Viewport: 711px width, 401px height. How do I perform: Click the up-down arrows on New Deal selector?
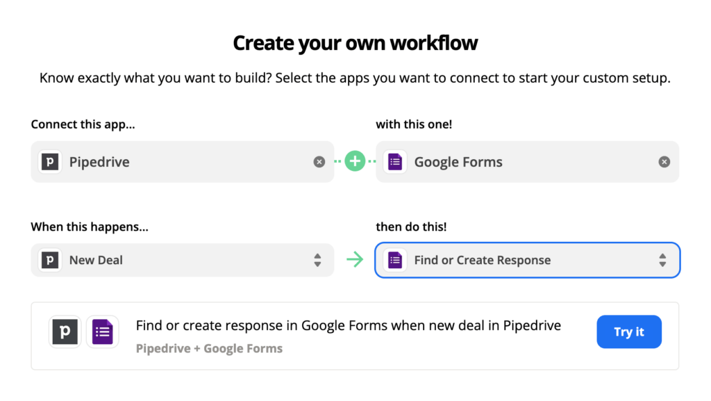coord(317,260)
